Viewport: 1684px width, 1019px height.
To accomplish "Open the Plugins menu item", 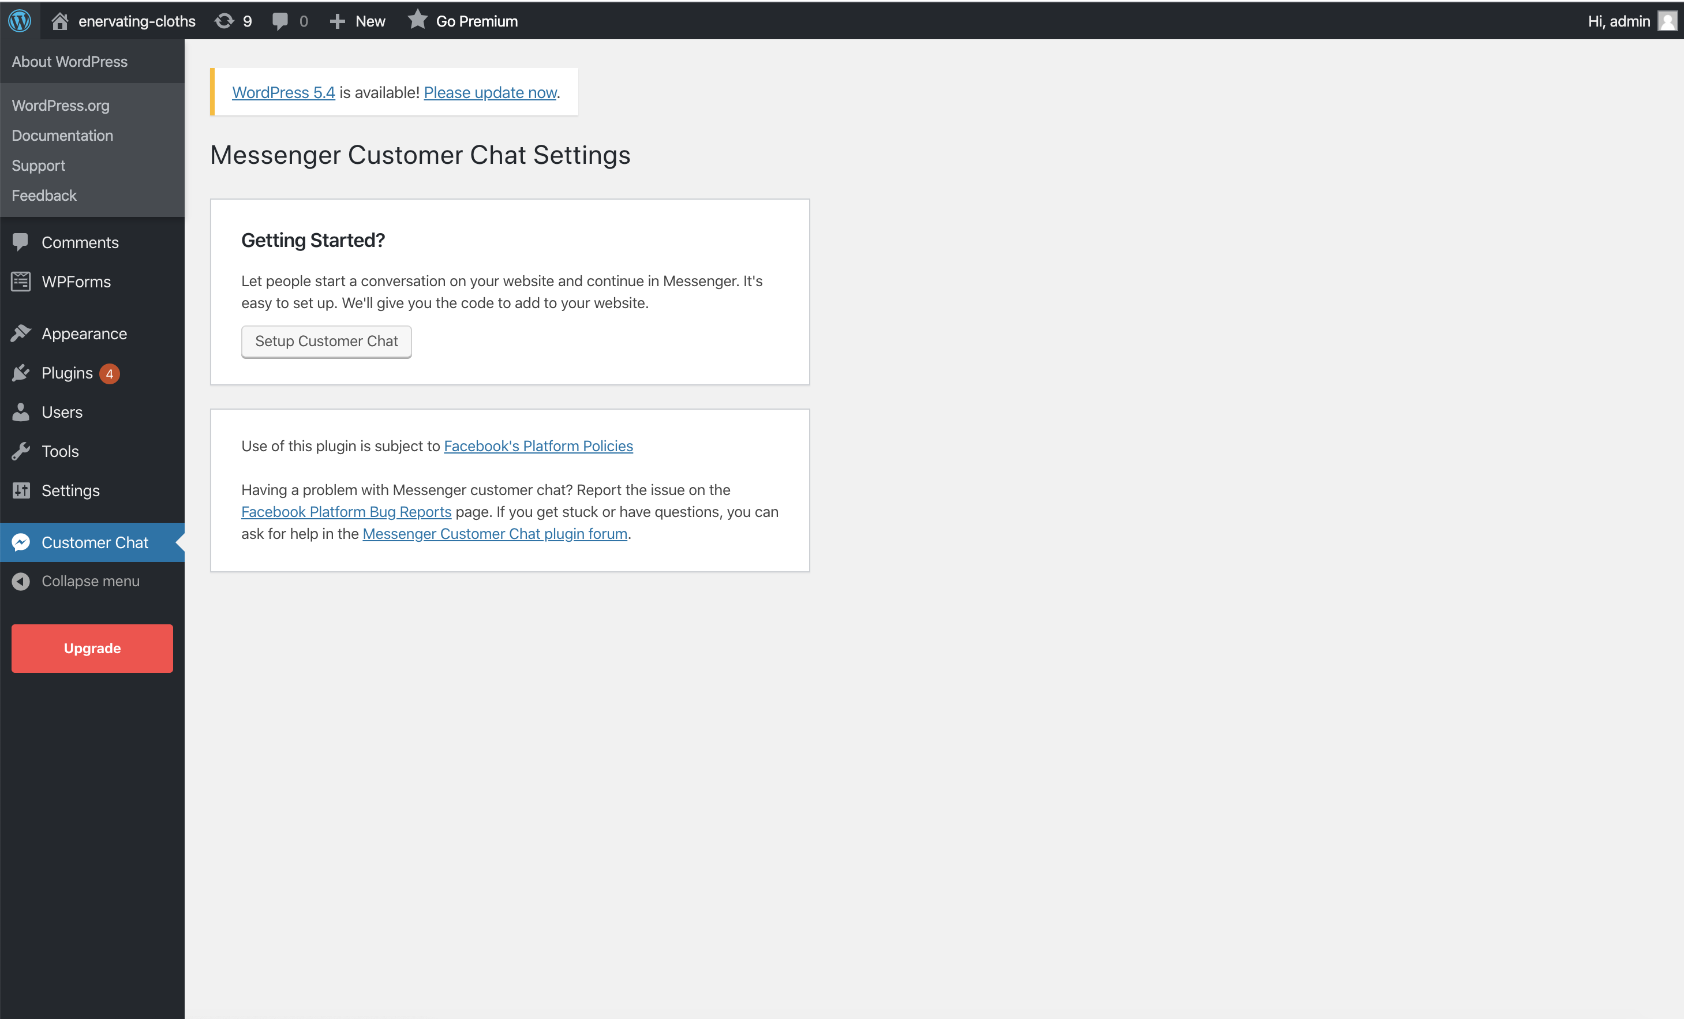I will point(67,373).
